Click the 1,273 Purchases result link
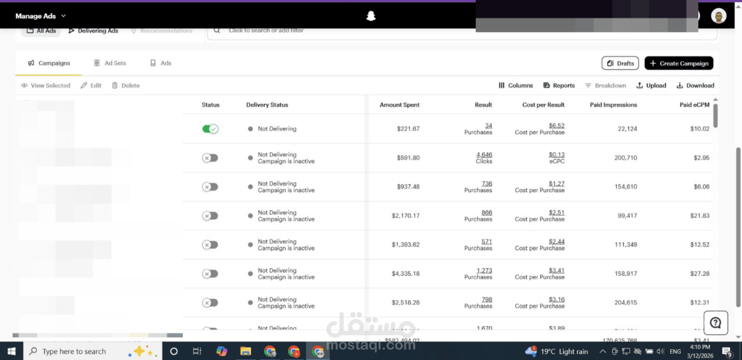The image size is (742, 360). [484, 271]
